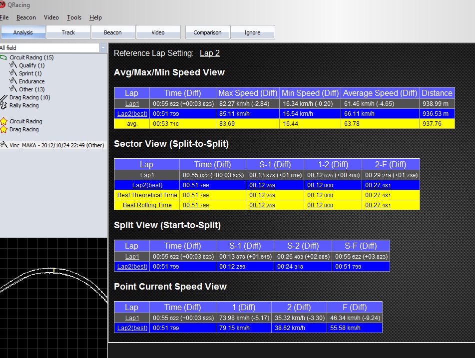Click the checkered flag icon beside Endurance
The width and height of the screenshot is (475, 358).
coord(14,81)
